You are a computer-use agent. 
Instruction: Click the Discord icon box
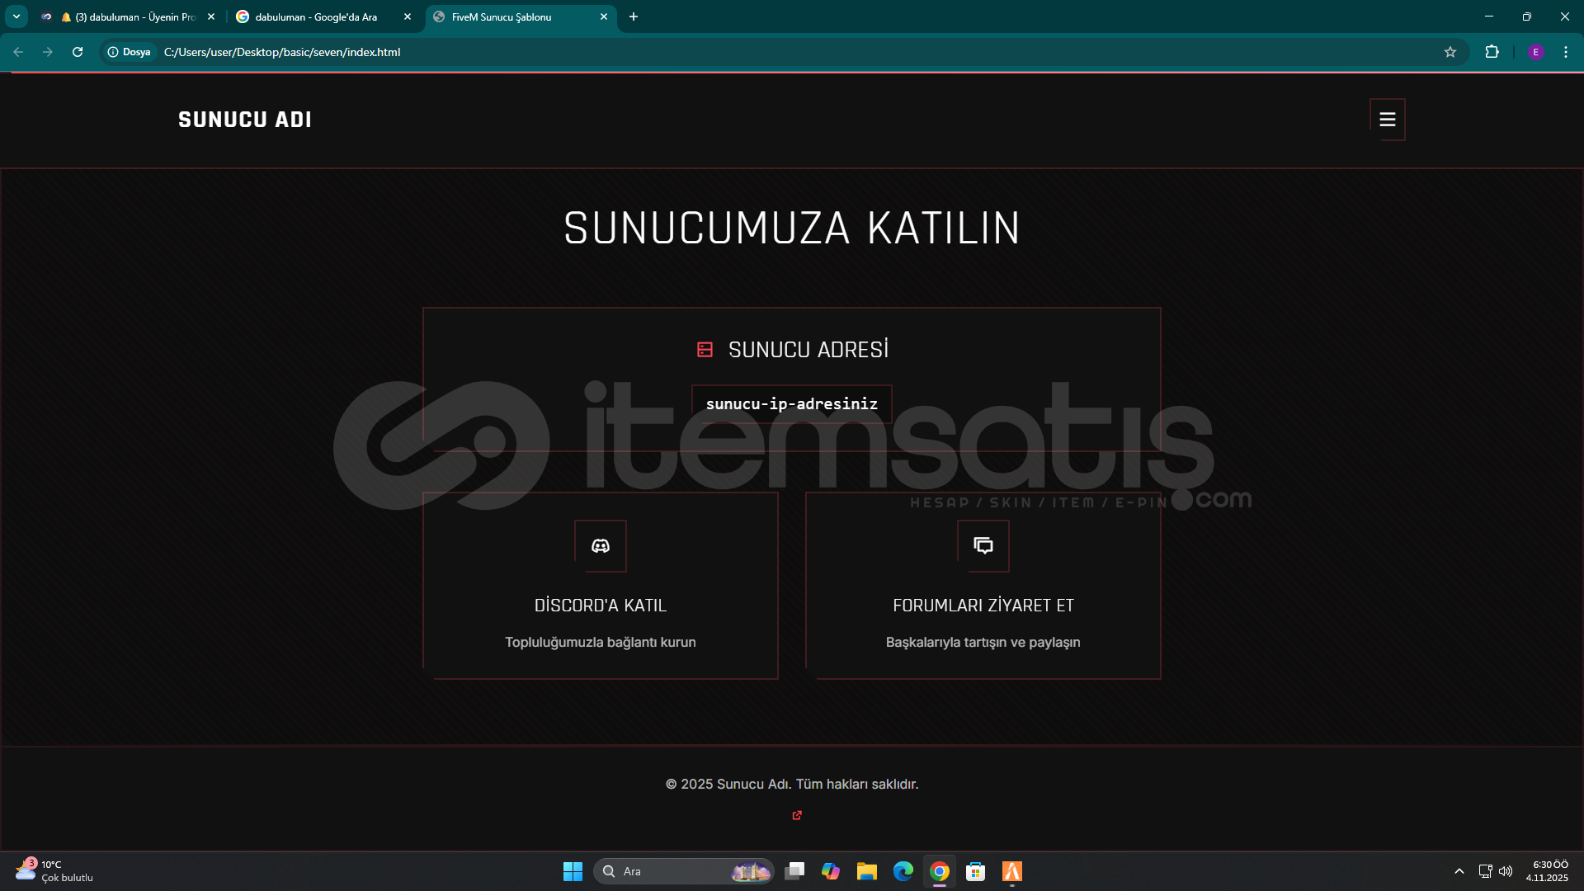600,545
